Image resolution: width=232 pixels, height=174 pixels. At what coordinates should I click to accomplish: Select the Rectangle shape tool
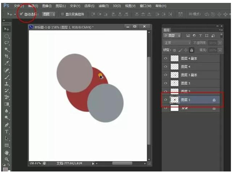[x=7, y=145]
